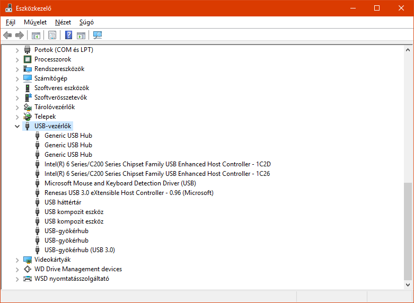
Task: Maximize the Eszközkezelő window
Action: (x=377, y=8)
